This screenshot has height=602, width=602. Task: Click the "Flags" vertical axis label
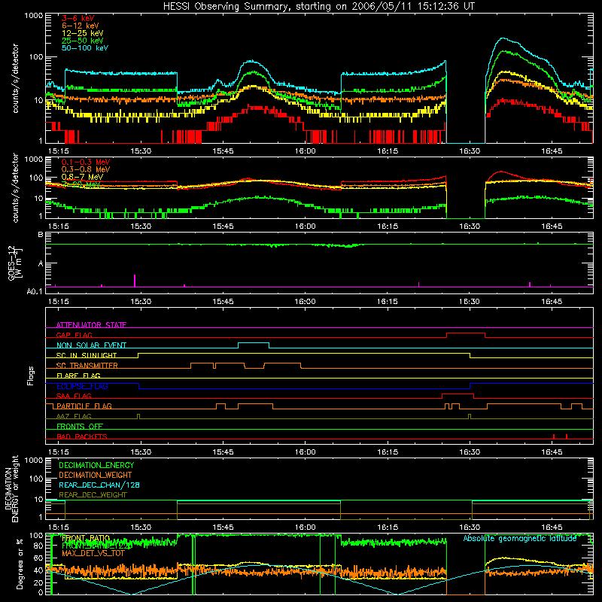click(31, 375)
